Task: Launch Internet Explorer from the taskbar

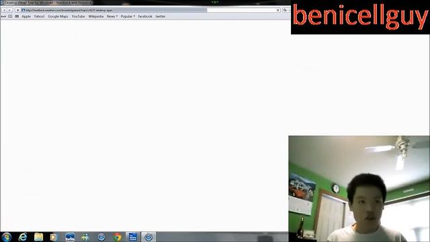Action: pos(23,237)
